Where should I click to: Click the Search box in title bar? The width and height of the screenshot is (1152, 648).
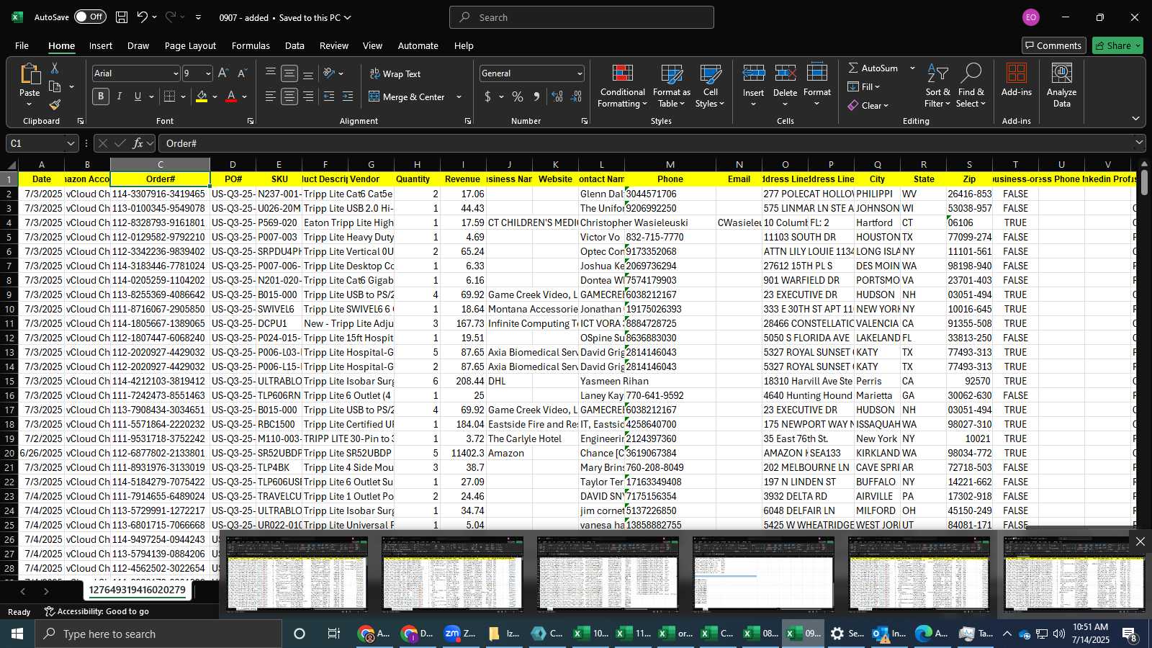pos(582,17)
